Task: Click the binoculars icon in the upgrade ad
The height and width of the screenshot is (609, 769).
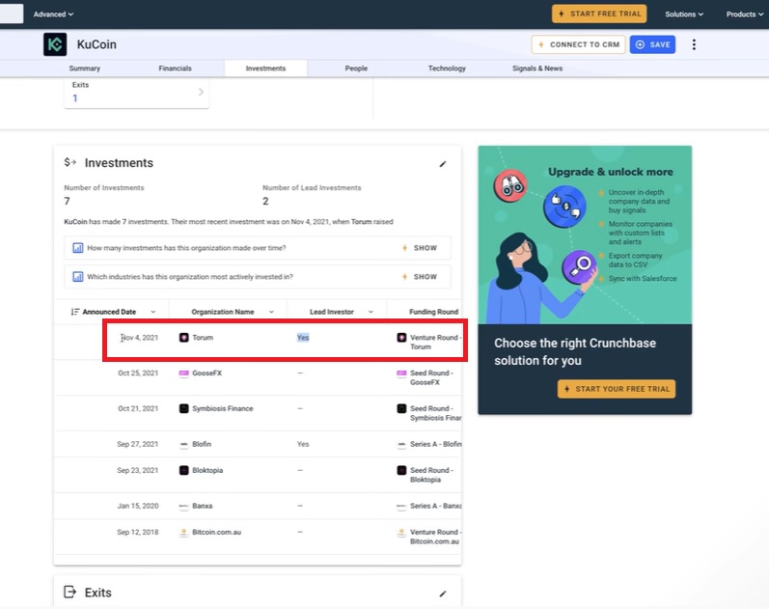Action: 510,185
